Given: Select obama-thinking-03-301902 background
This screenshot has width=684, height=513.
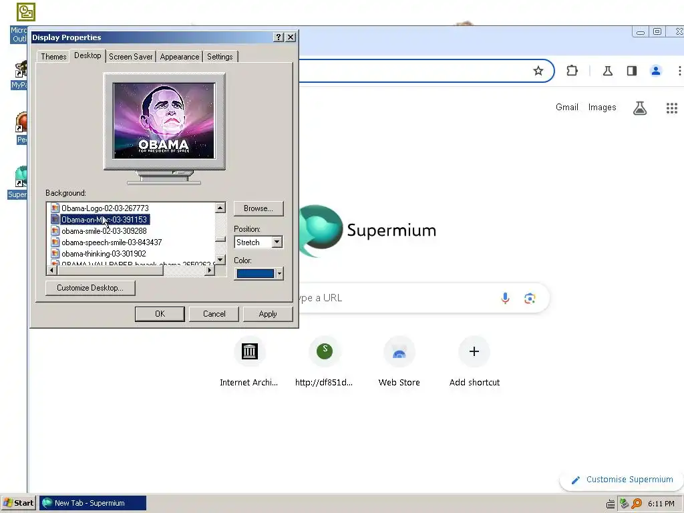Looking at the screenshot, I should pyautogui.click(x=104, y=253).
